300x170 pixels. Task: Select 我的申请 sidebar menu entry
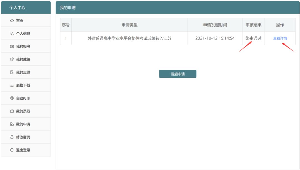(x=23, y=124)
